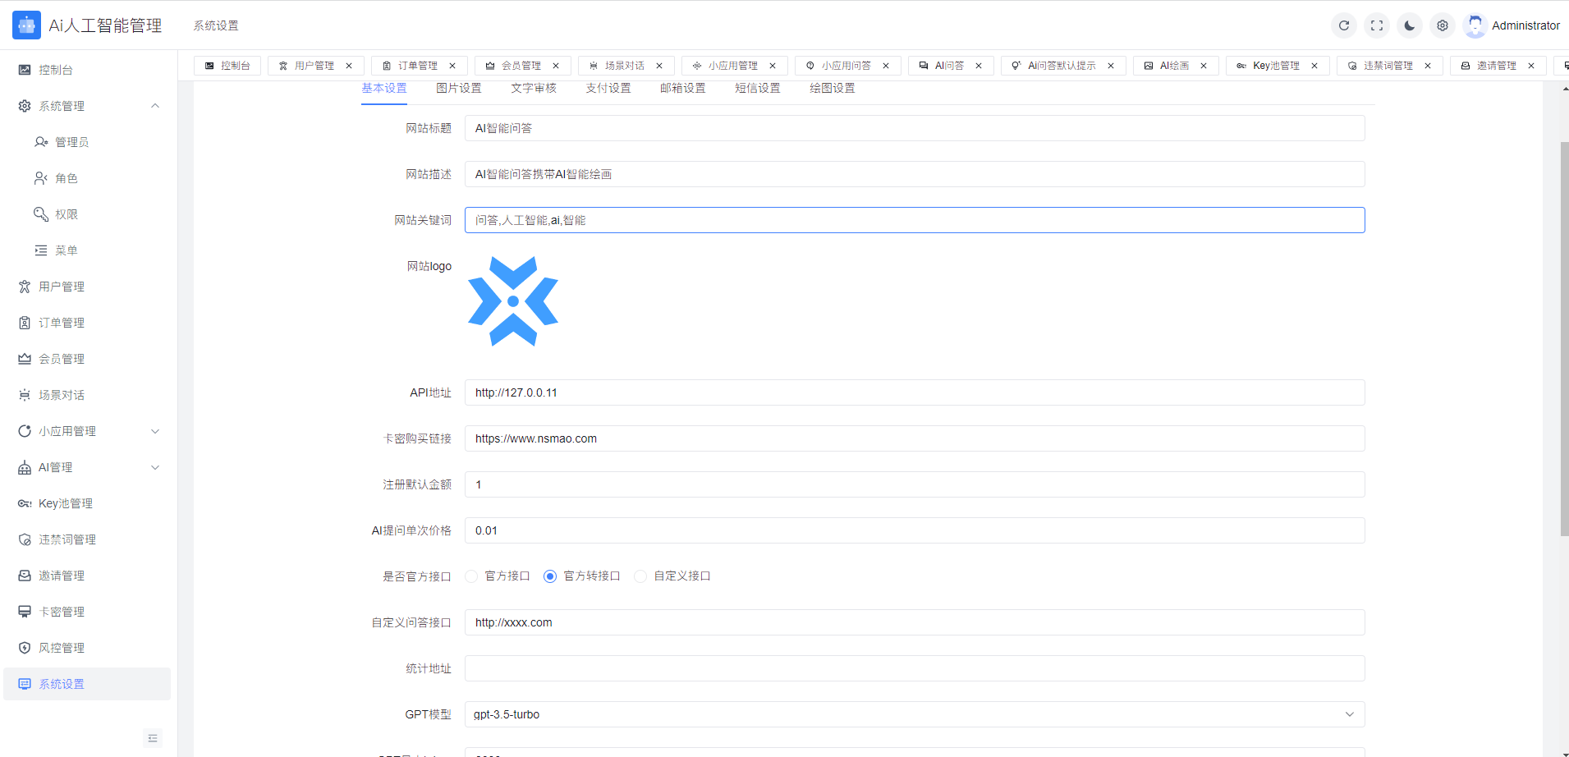Close the 场景对话 page tab

click(x=659, y=66)
